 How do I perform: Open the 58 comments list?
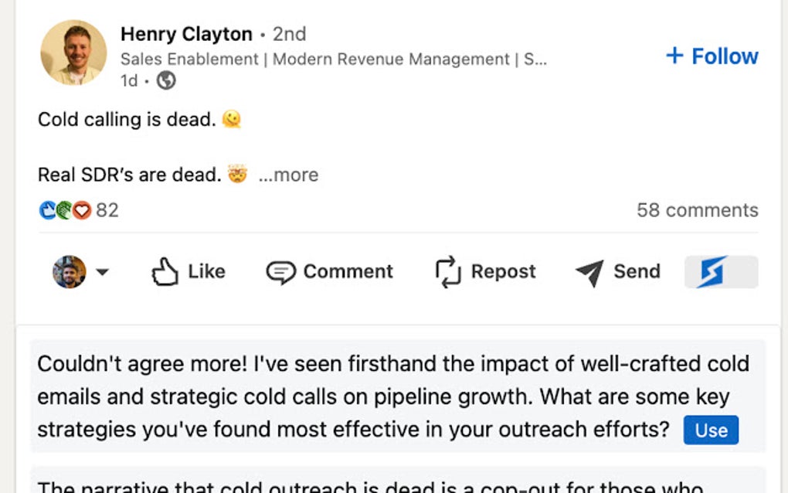coord(697,209)
